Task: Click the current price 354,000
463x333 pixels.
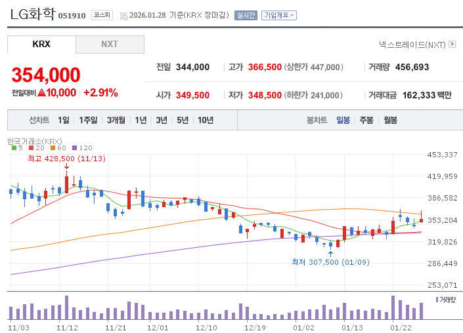Action: 46,75
